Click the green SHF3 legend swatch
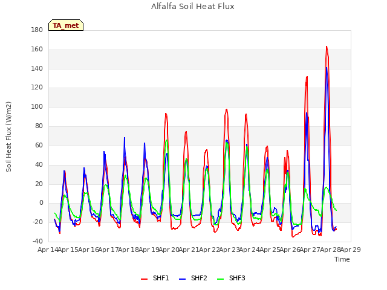Image resolution: width=387 pixels, height=290 pixels. (x=220, y=279)
